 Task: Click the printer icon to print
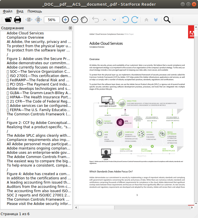click(18, 20)
